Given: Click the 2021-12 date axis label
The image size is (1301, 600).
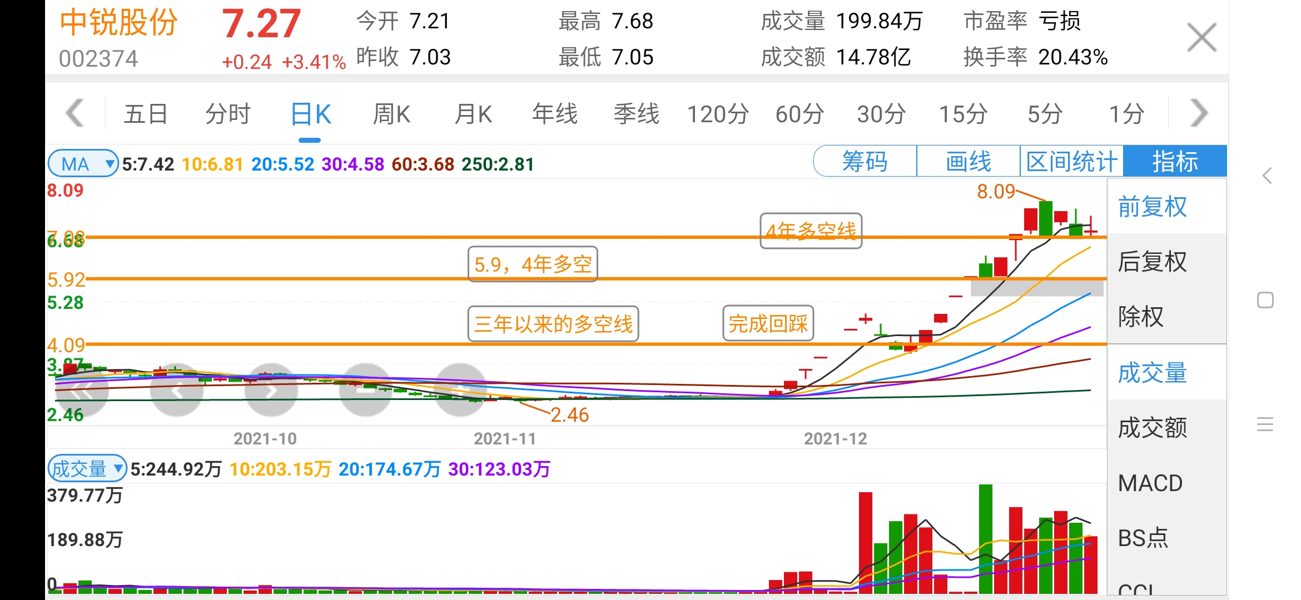Looking at the screenshot, I should pyautogui.click(x=835, y=439).
